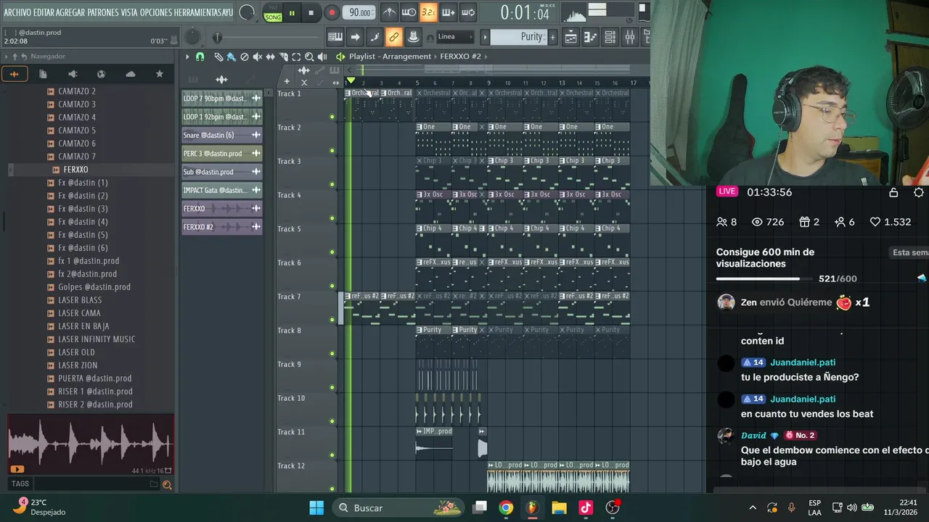This screenshot has height=522, width=929.
Task: Open the OPCIONES menu
Action: pyautogui.click(x=155, y=13)
